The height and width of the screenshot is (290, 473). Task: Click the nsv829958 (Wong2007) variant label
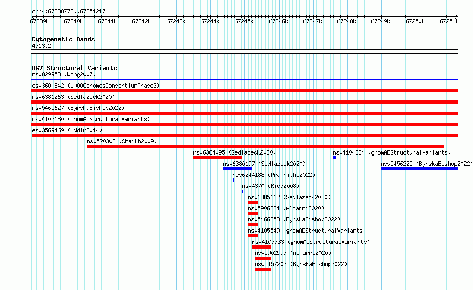[x=64, y=74]
